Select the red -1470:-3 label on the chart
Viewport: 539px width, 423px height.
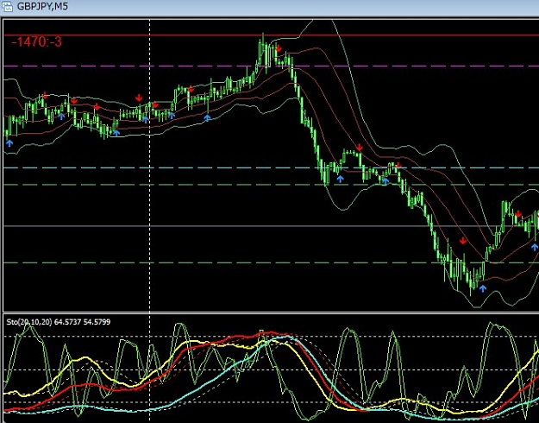click(x=36, y=42)
